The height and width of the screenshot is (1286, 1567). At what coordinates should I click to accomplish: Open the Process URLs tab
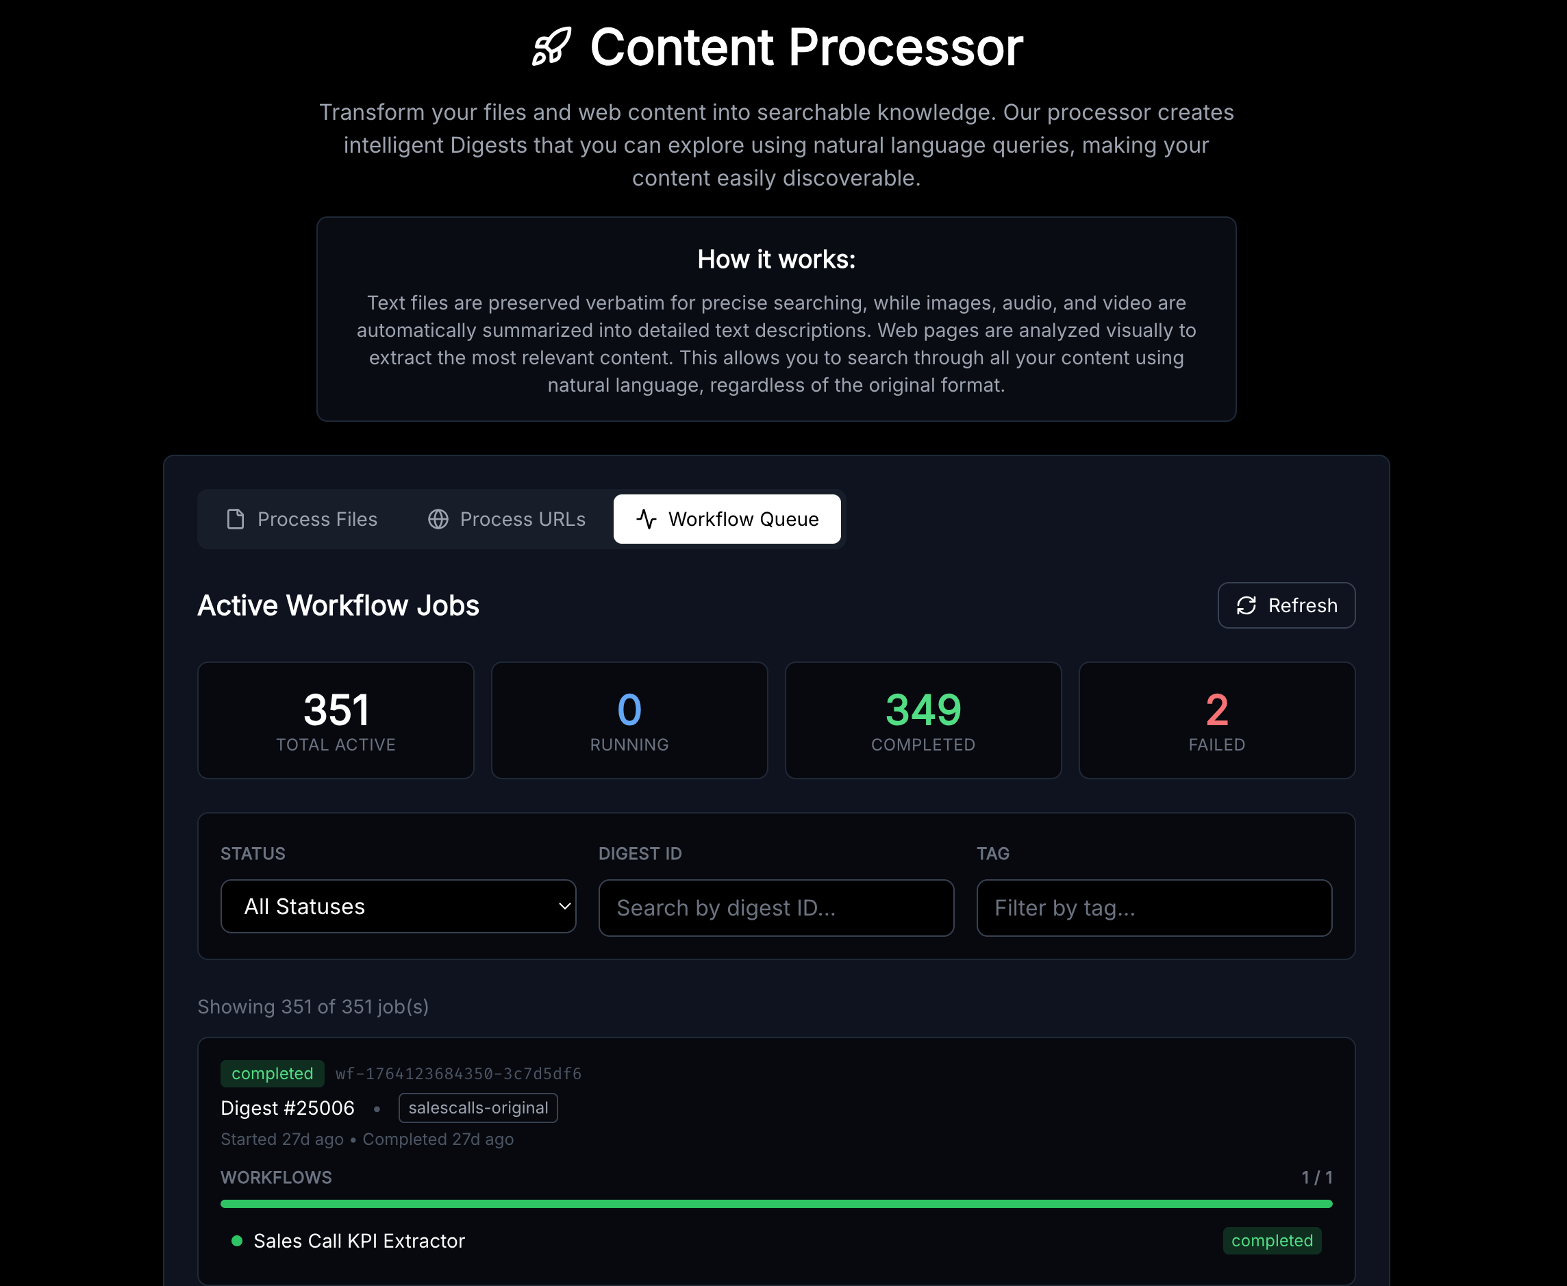click(x=507, y=519)
